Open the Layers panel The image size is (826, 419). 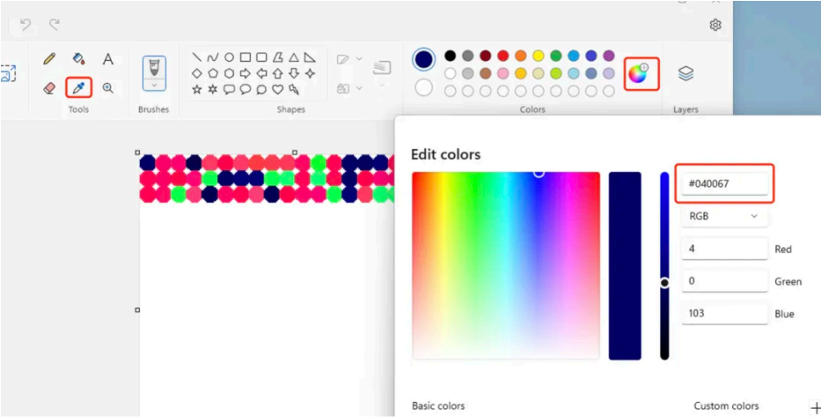[685, 73]
